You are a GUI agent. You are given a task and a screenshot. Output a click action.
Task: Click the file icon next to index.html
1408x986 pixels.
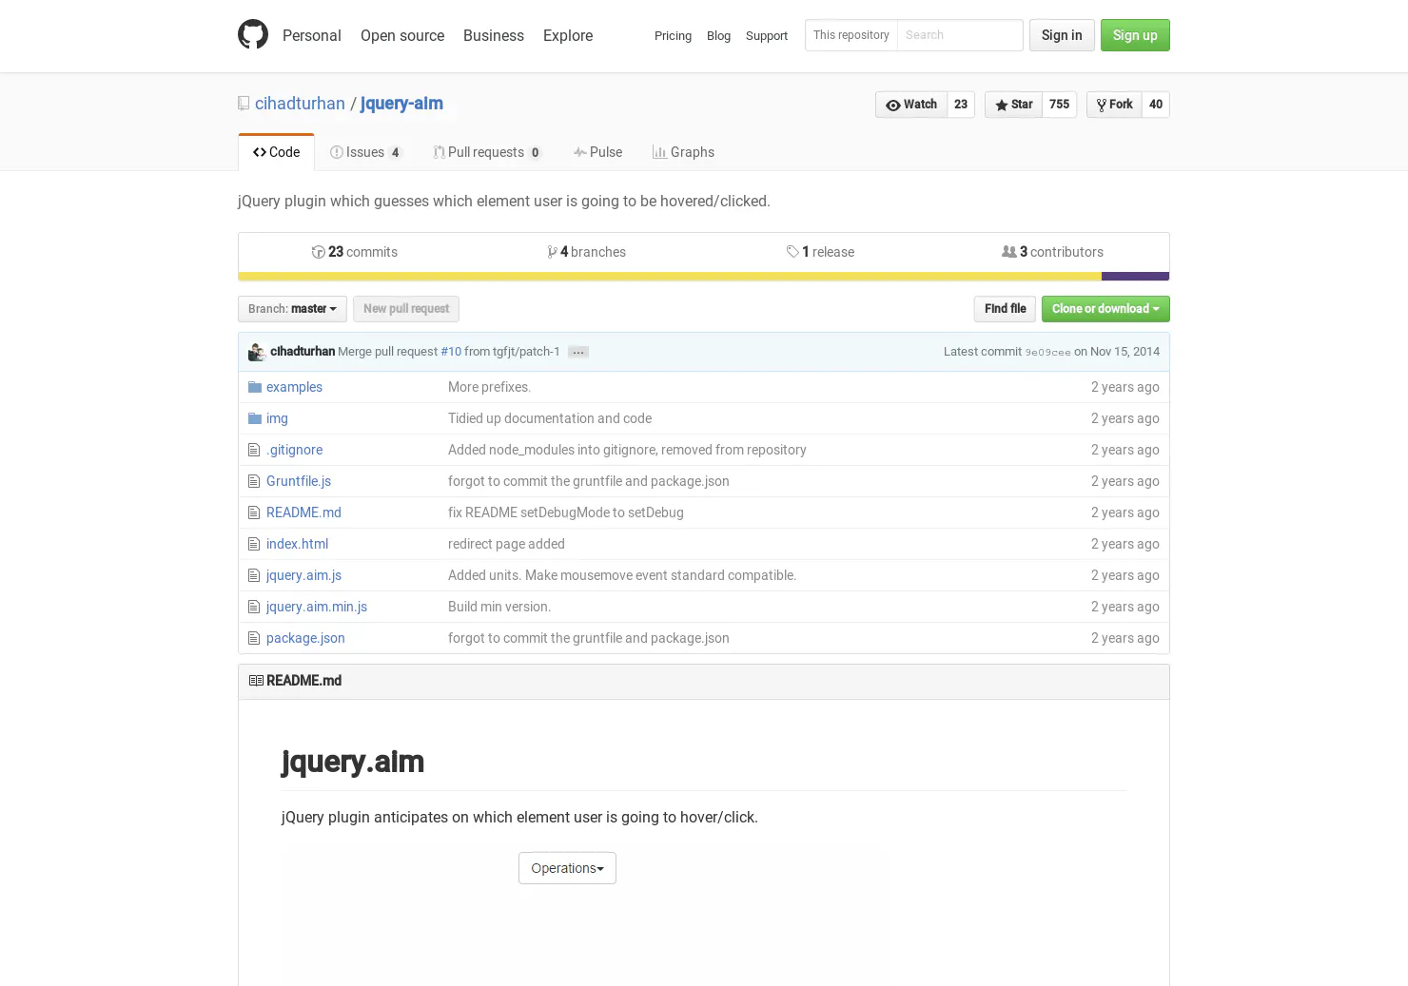click(x=254, y=544)
